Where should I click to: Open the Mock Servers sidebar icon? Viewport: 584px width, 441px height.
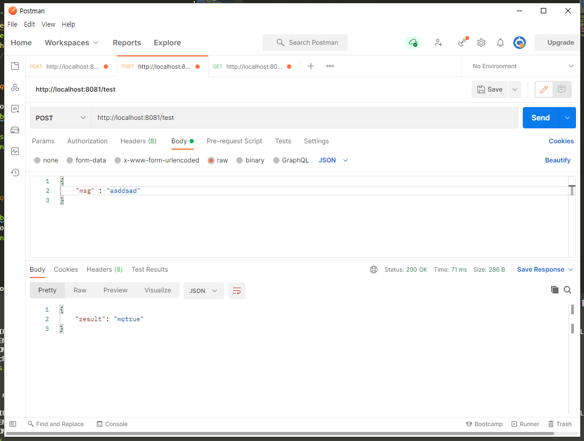[x=15, y=130]
